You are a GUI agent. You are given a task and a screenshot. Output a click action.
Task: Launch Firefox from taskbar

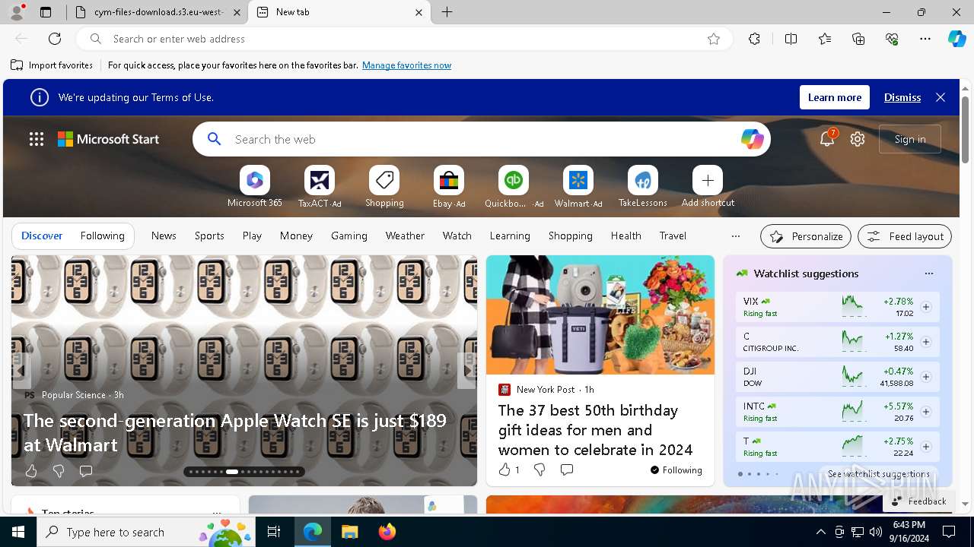coord(387,532)
